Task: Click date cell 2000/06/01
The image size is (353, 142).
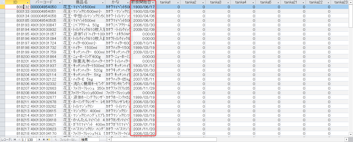Action: point(143,20)
